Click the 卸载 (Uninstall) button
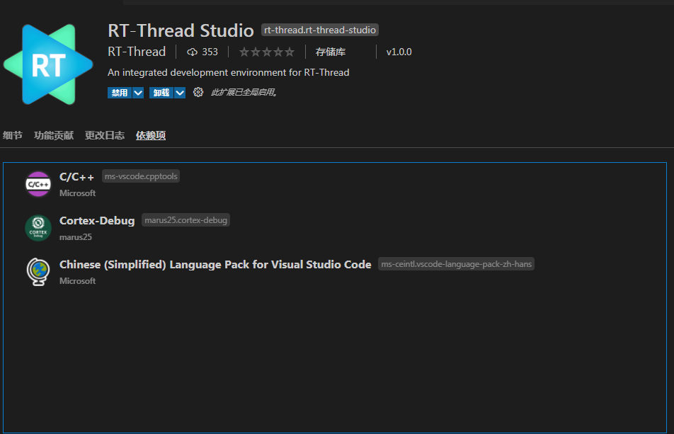Image resolution: width=674 pixels, height=434 pixels. [161, 92]
